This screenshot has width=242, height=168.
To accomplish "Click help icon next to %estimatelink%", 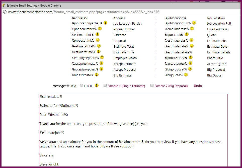I will point(97,34).
